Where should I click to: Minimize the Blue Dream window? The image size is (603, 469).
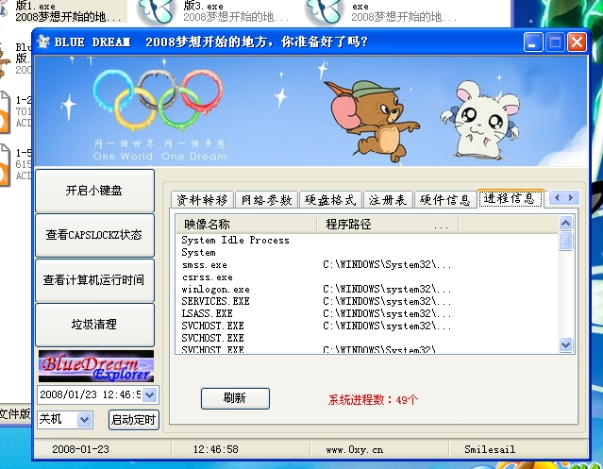533,42
